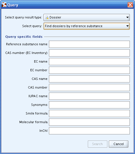
Task: Click the Search button
Action: pyautogui.click(x=98, y=144)
